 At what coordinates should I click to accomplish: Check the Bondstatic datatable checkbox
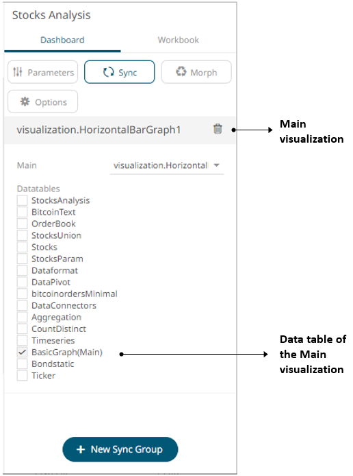click(22, 364)
